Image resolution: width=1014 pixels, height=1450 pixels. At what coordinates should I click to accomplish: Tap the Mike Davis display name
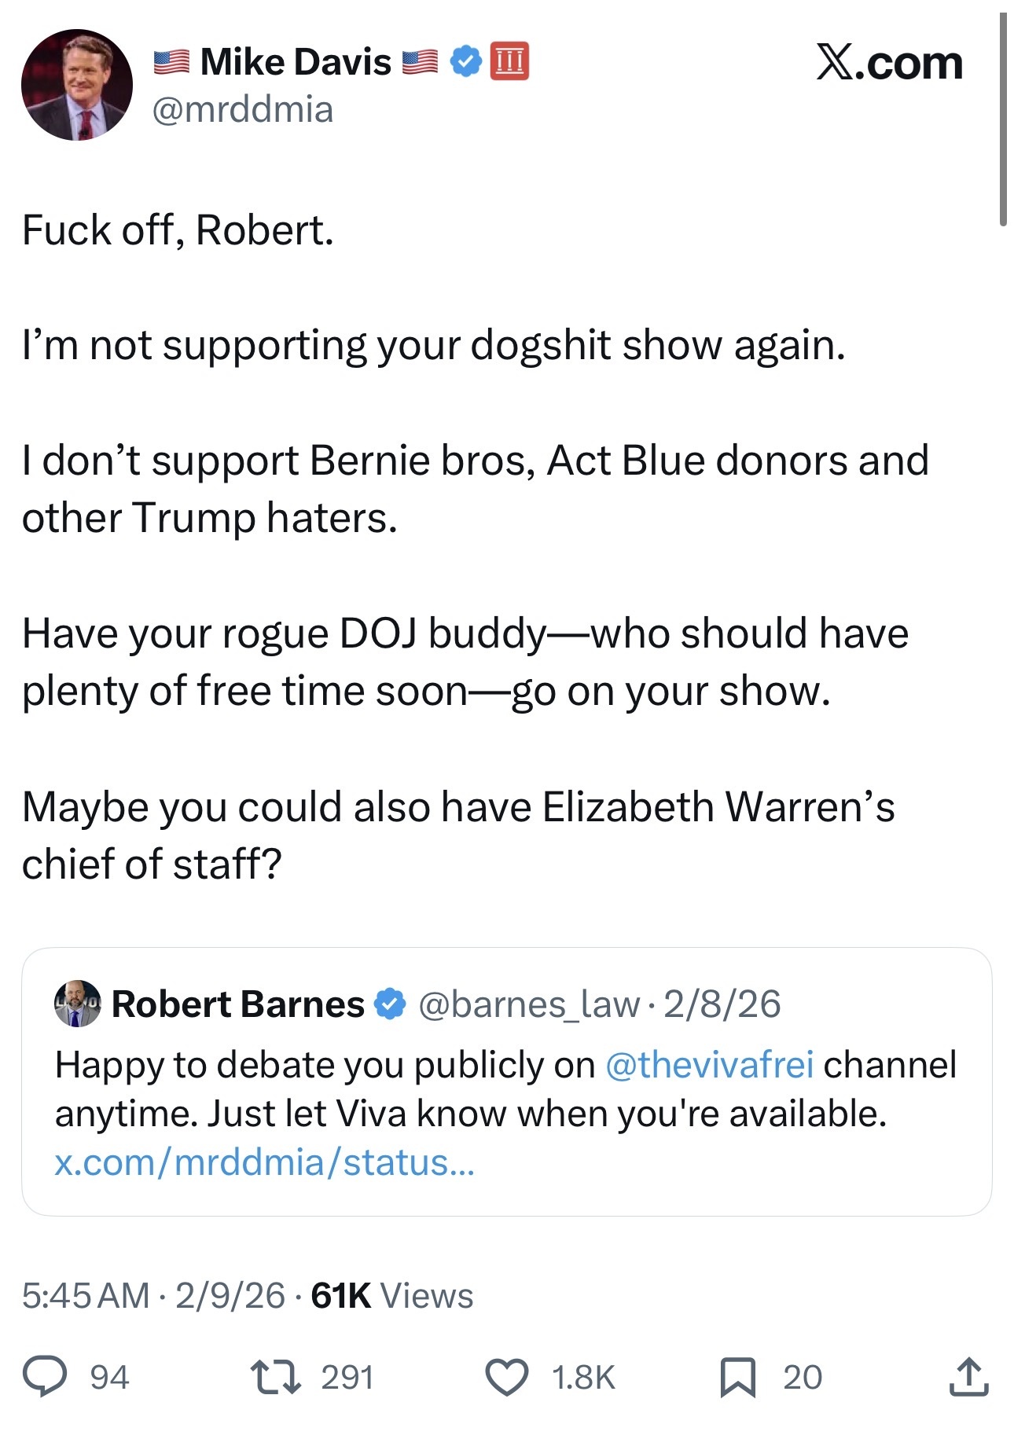[296, 61]
